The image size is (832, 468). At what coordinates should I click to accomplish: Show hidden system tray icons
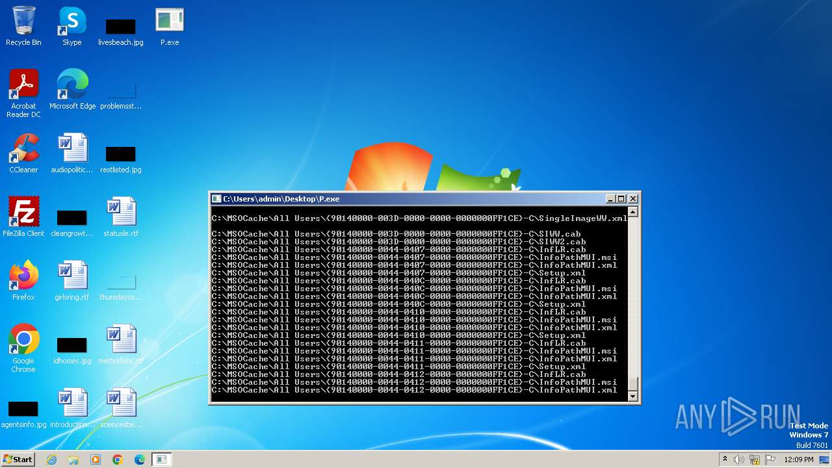[725, 460]
